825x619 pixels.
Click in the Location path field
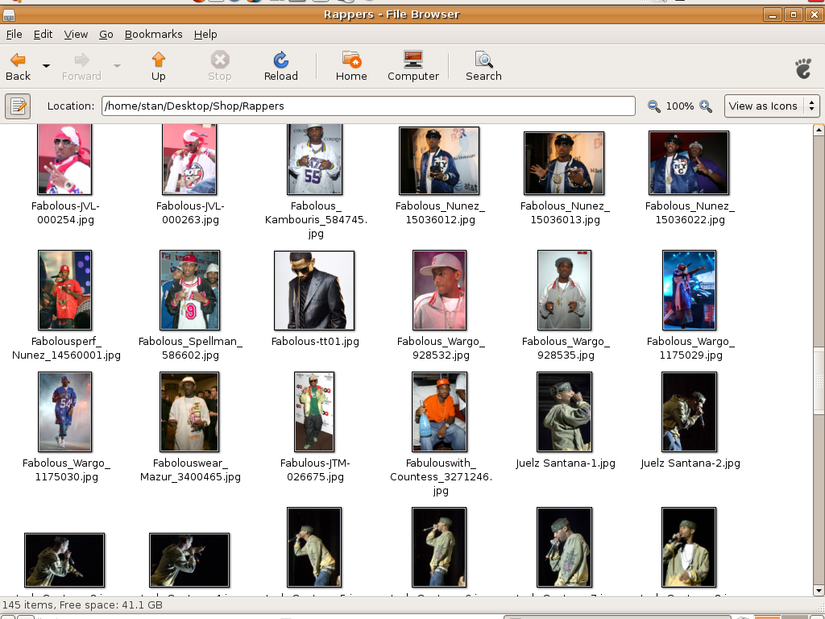(x=367, y=106)
